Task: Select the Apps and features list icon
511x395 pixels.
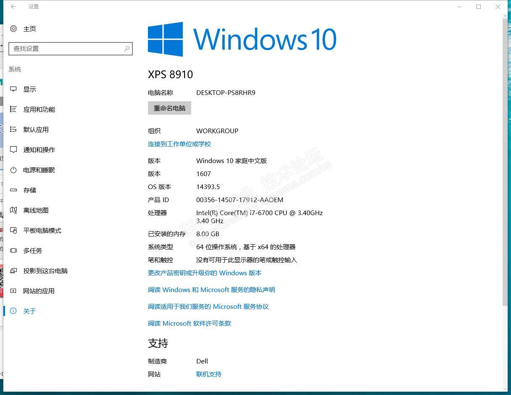Action: pos(13,109)
